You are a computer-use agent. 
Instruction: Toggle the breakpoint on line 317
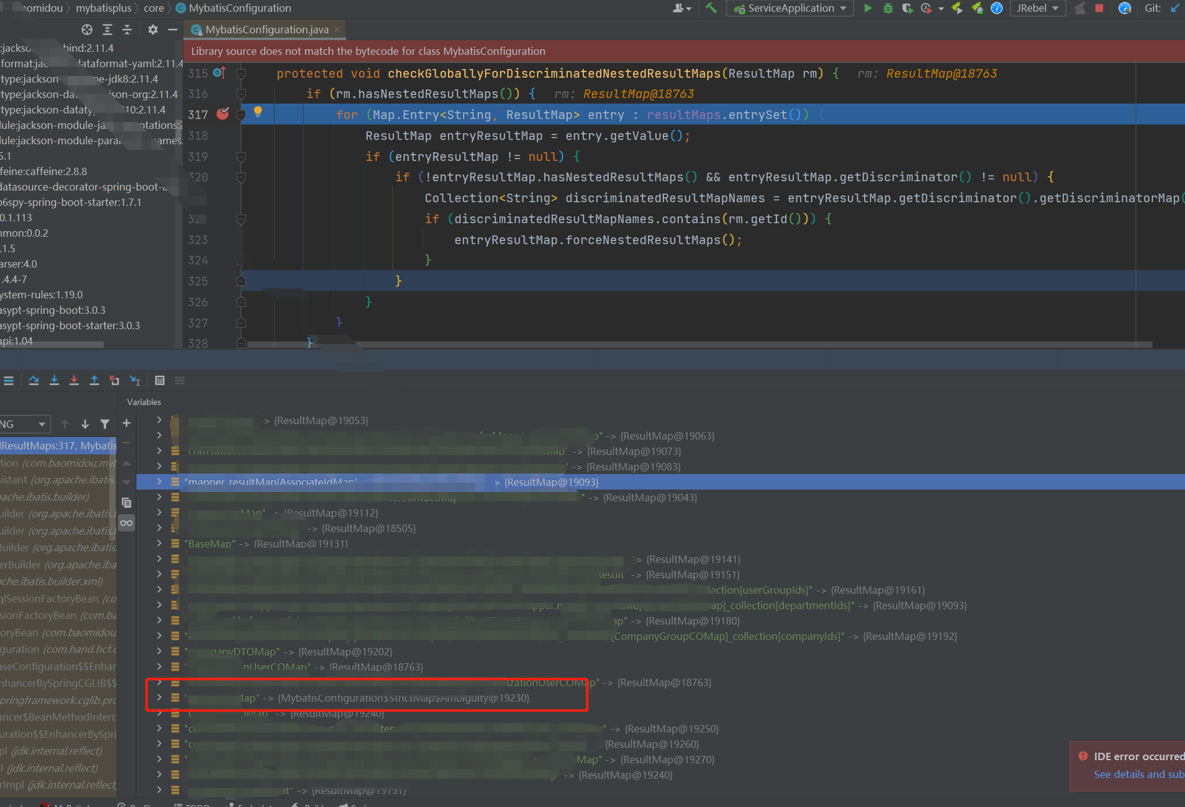point(223,114)
